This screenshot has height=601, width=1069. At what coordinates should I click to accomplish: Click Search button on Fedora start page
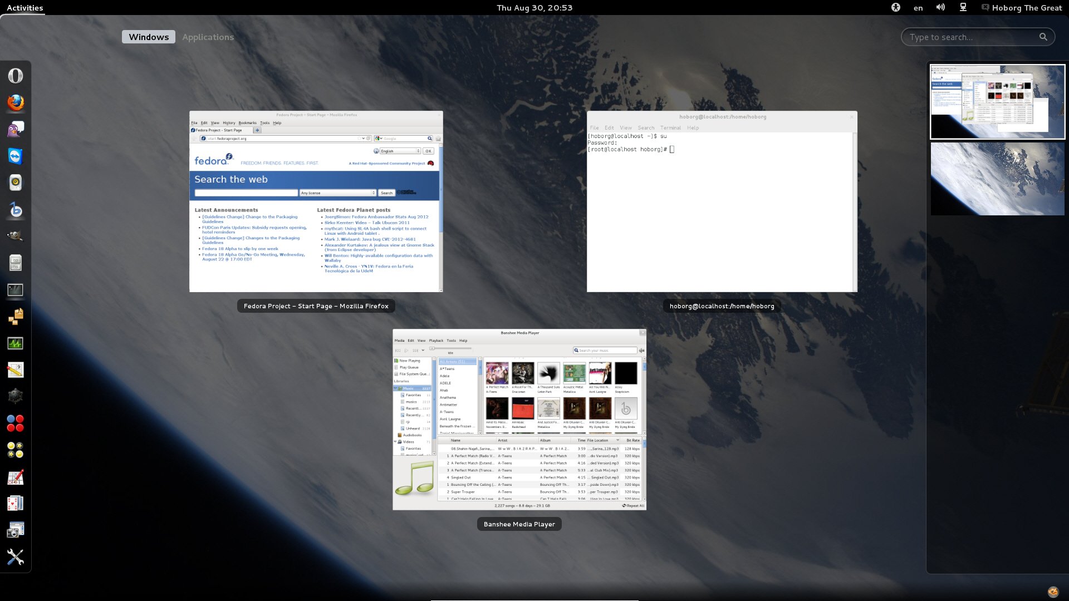point(386,193)
